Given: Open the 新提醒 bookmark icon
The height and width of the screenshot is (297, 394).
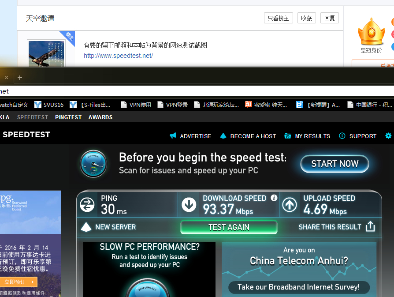Looking at the screenshot, I should (300, 105).
